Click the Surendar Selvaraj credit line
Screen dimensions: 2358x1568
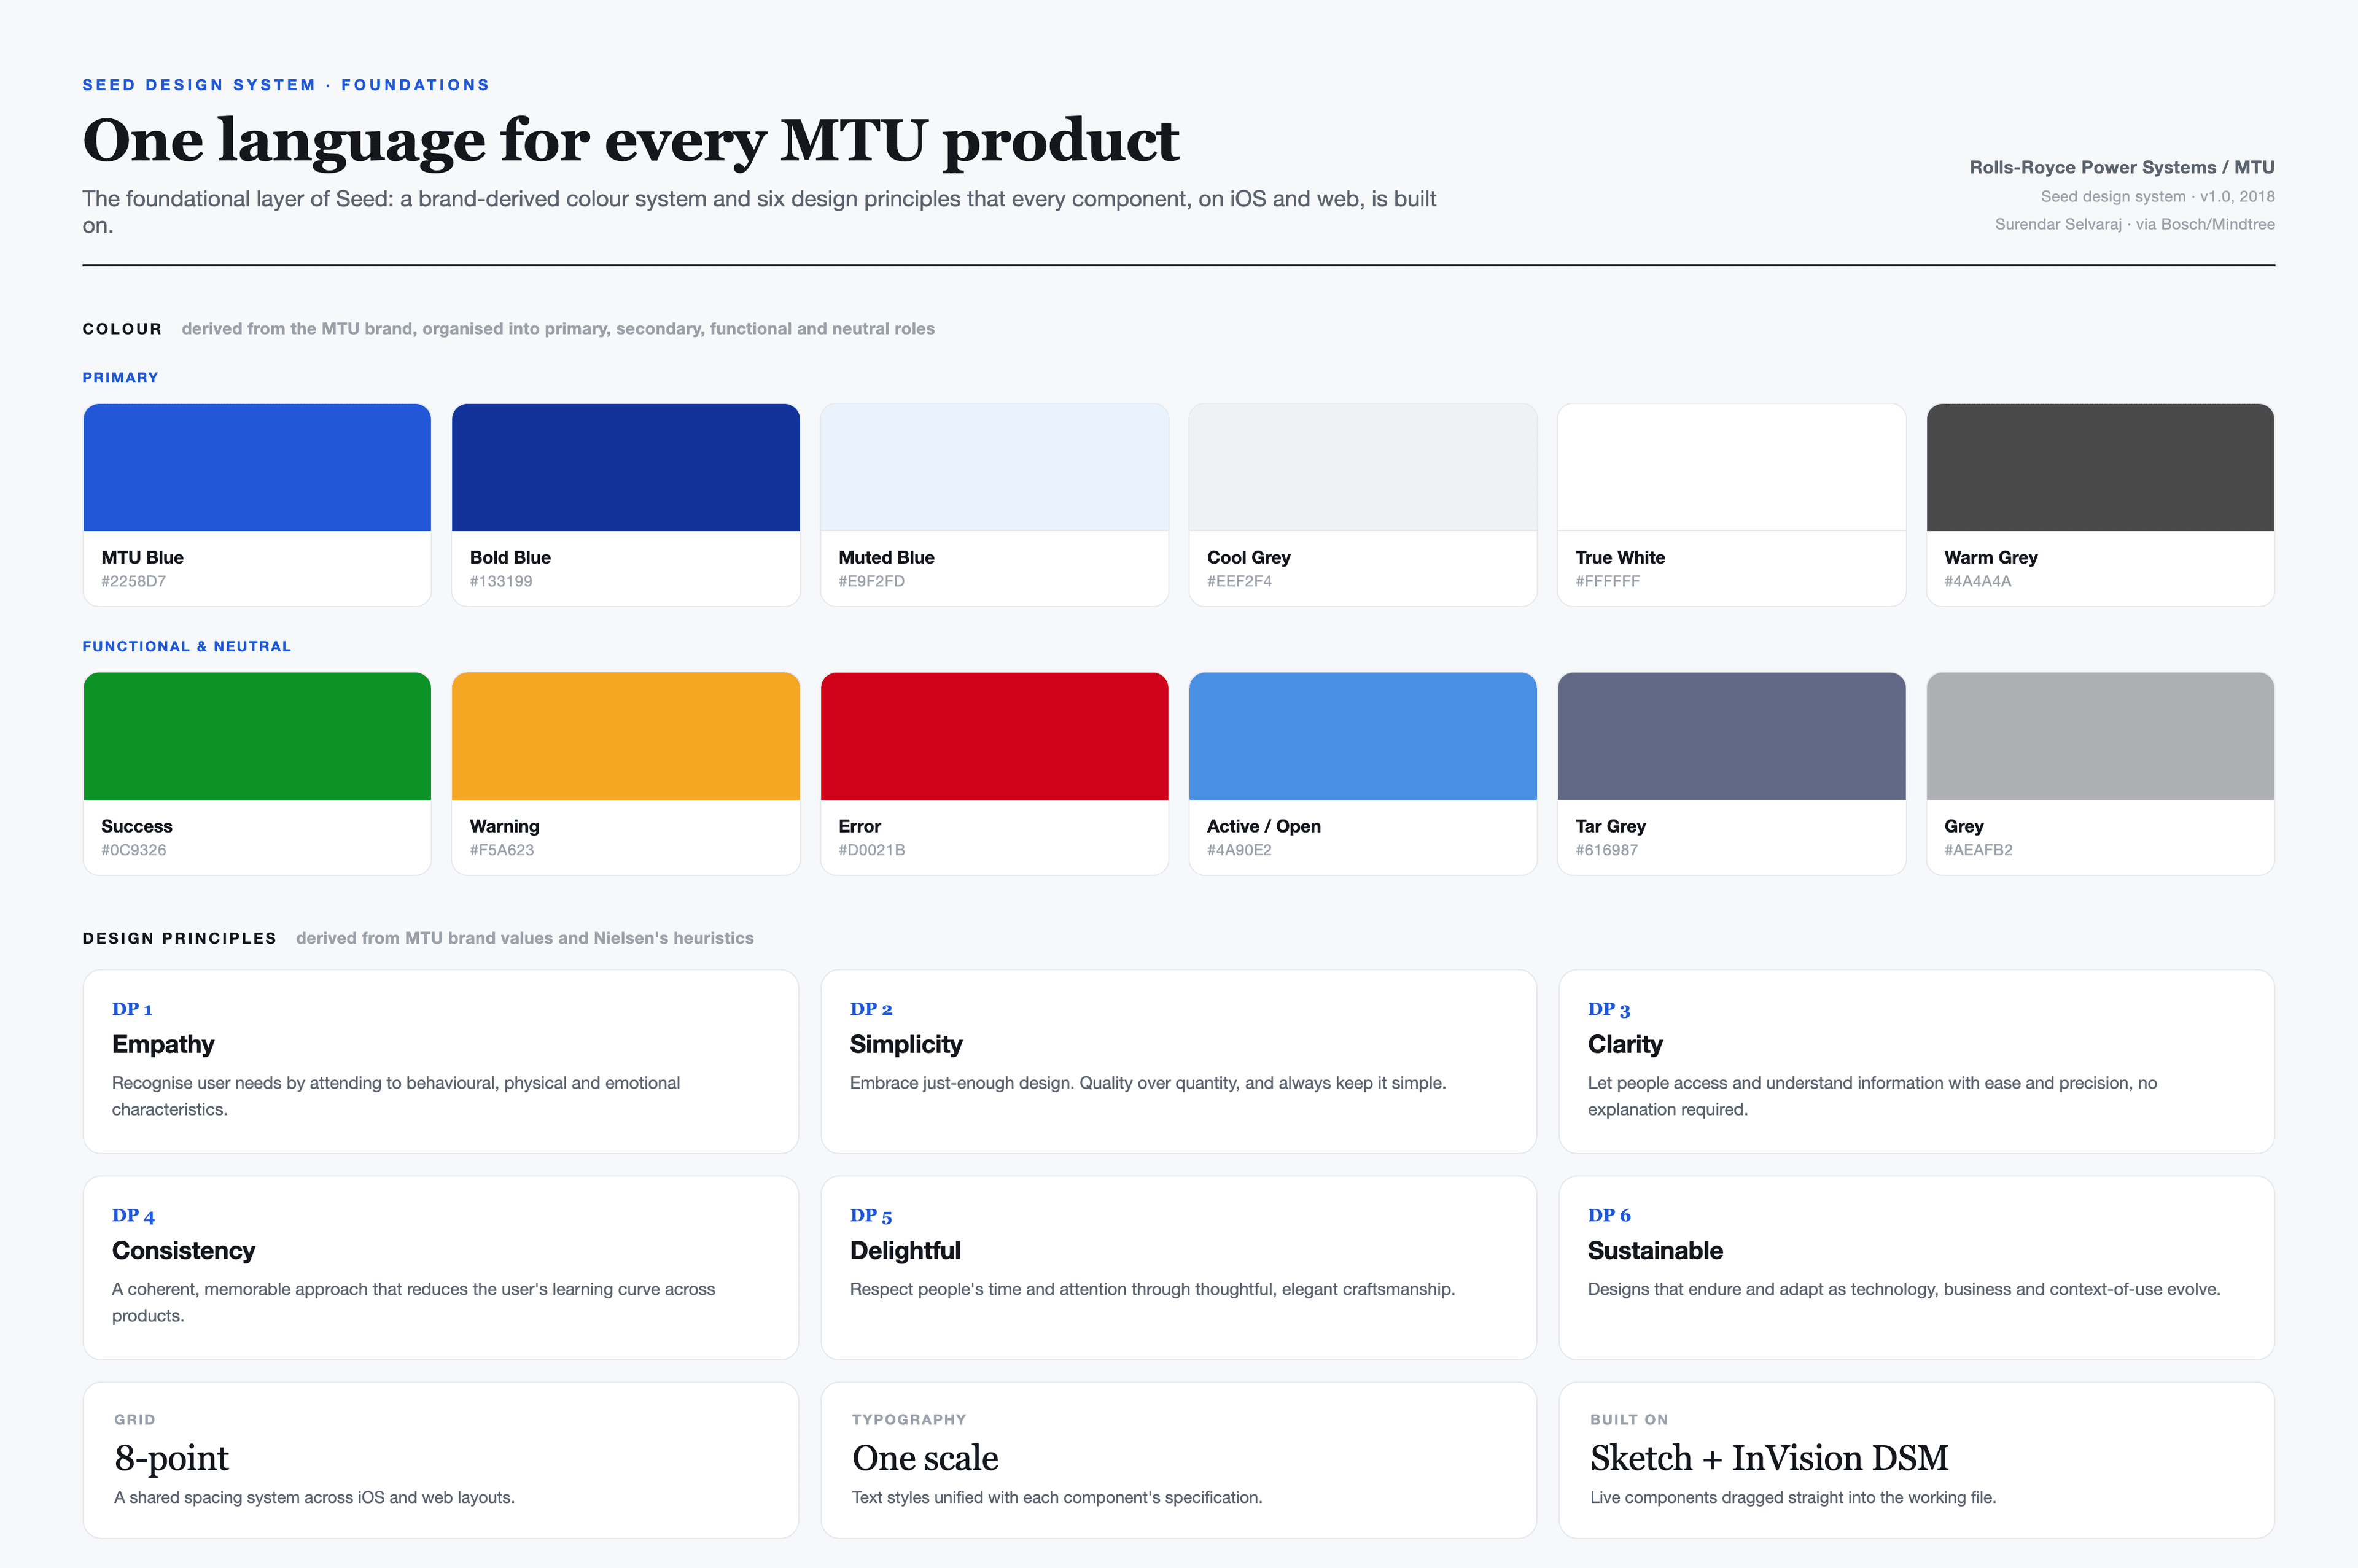pos(2135,224)
